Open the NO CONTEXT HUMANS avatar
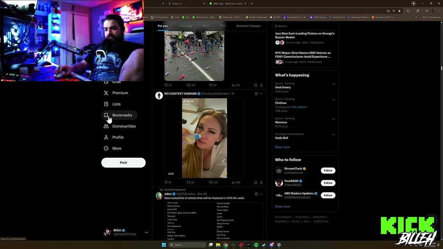 coord(159,96)
